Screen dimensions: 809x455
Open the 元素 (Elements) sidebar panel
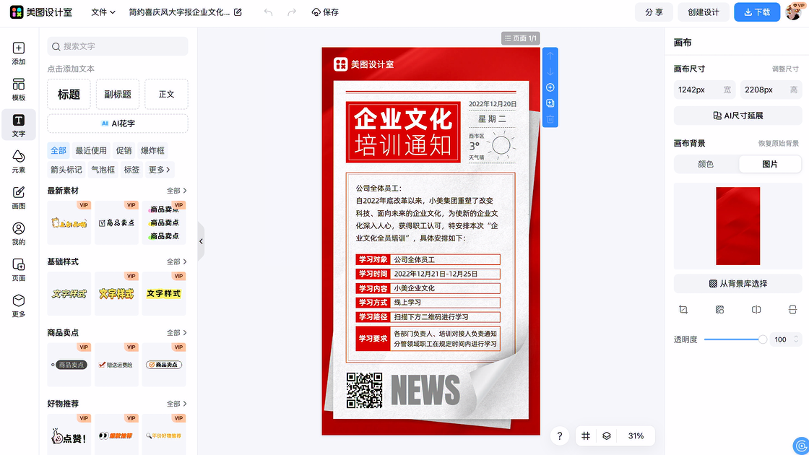coord(19,161)
